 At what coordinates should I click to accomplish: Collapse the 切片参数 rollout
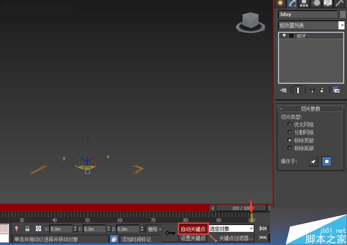(x=311, y=109)
